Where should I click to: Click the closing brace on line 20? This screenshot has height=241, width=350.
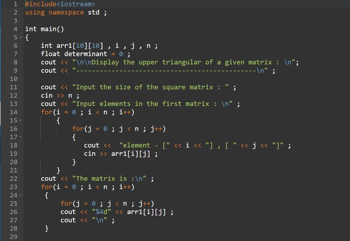click(74, 162)
